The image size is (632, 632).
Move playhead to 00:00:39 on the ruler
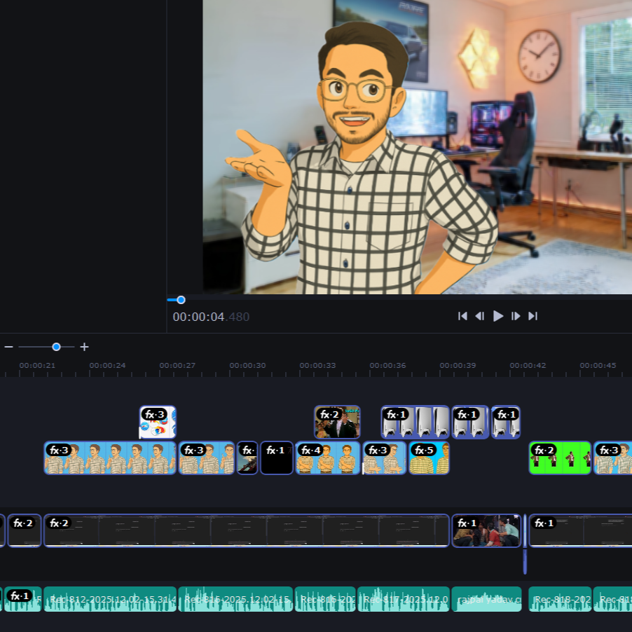(458, 366)
